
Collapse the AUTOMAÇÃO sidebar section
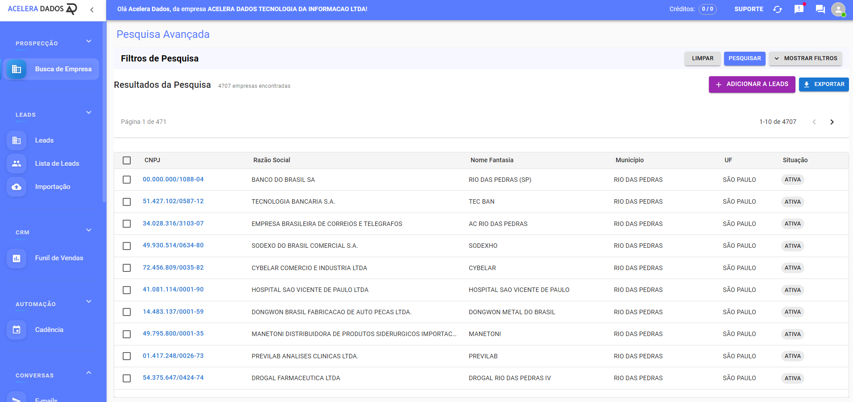coord(89,302)
